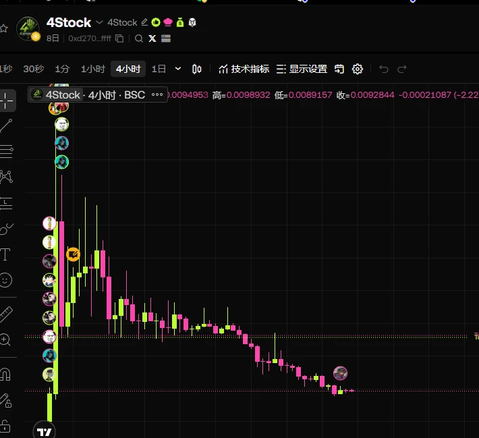This screenshot has width=479, height=438.
Task: Select the brush drawing tool
Action: tap(6, 228)
